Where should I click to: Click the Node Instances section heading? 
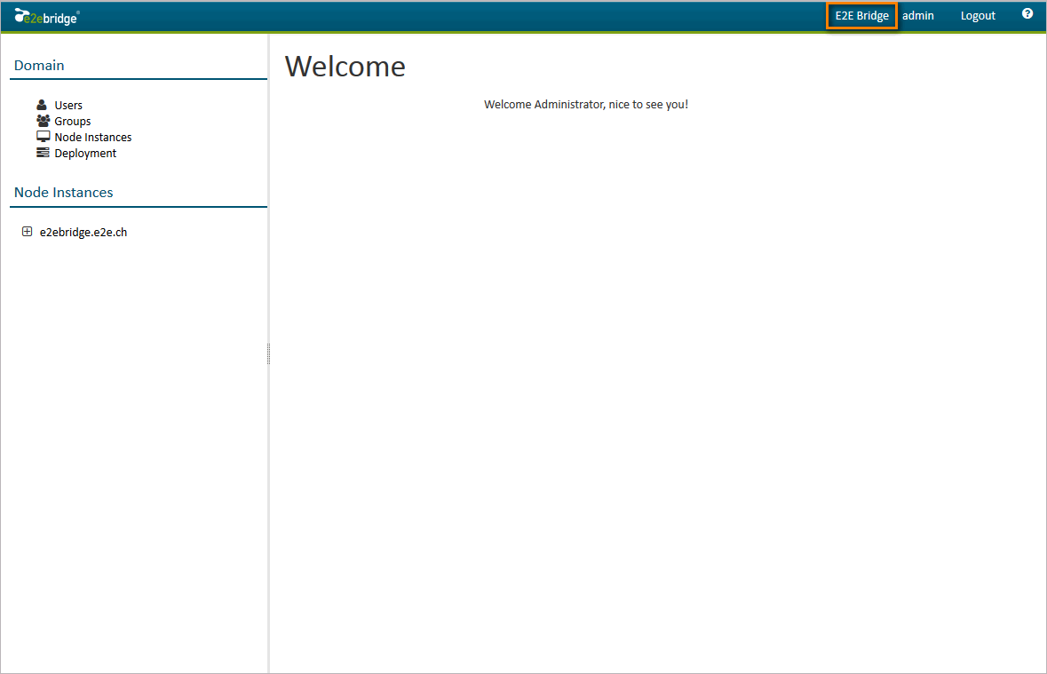point(63,192)
